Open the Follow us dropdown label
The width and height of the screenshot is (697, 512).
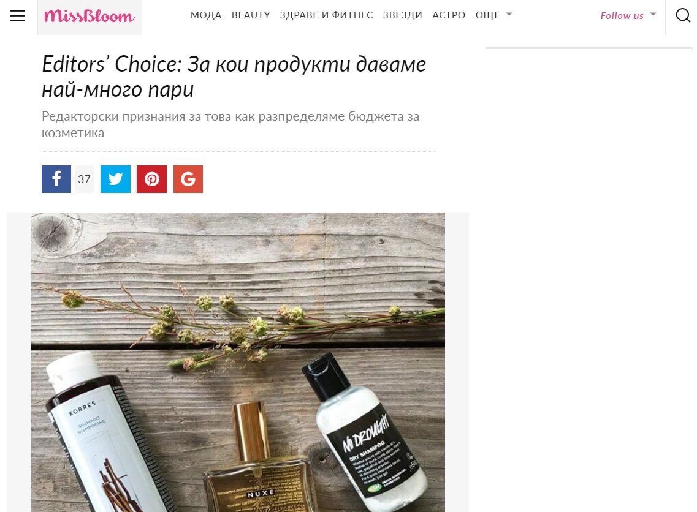click(x=622, y=15)
